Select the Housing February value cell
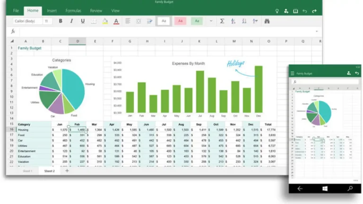 (x=78, y=130)
